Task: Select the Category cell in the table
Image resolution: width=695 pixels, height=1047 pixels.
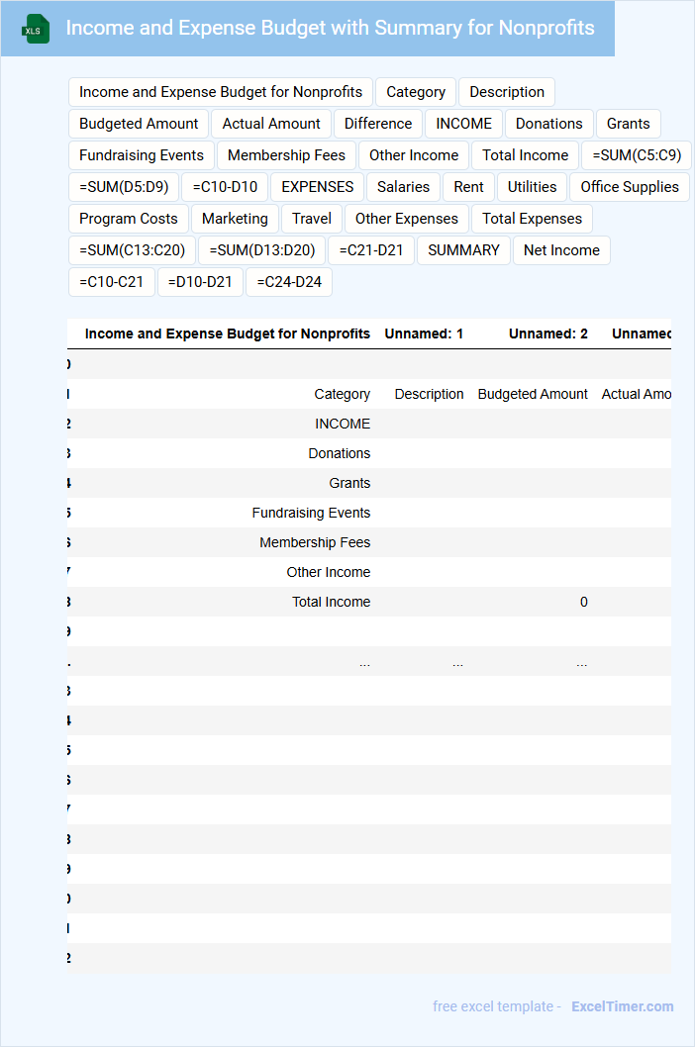Action: (x=343, y=394)
